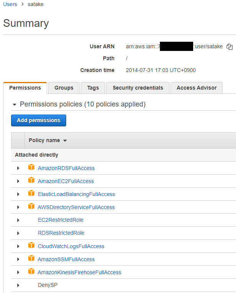The height and width of the screenshot is (293, 236).
Task: Open the Tags tab
Action: click(x=93, y=88)
